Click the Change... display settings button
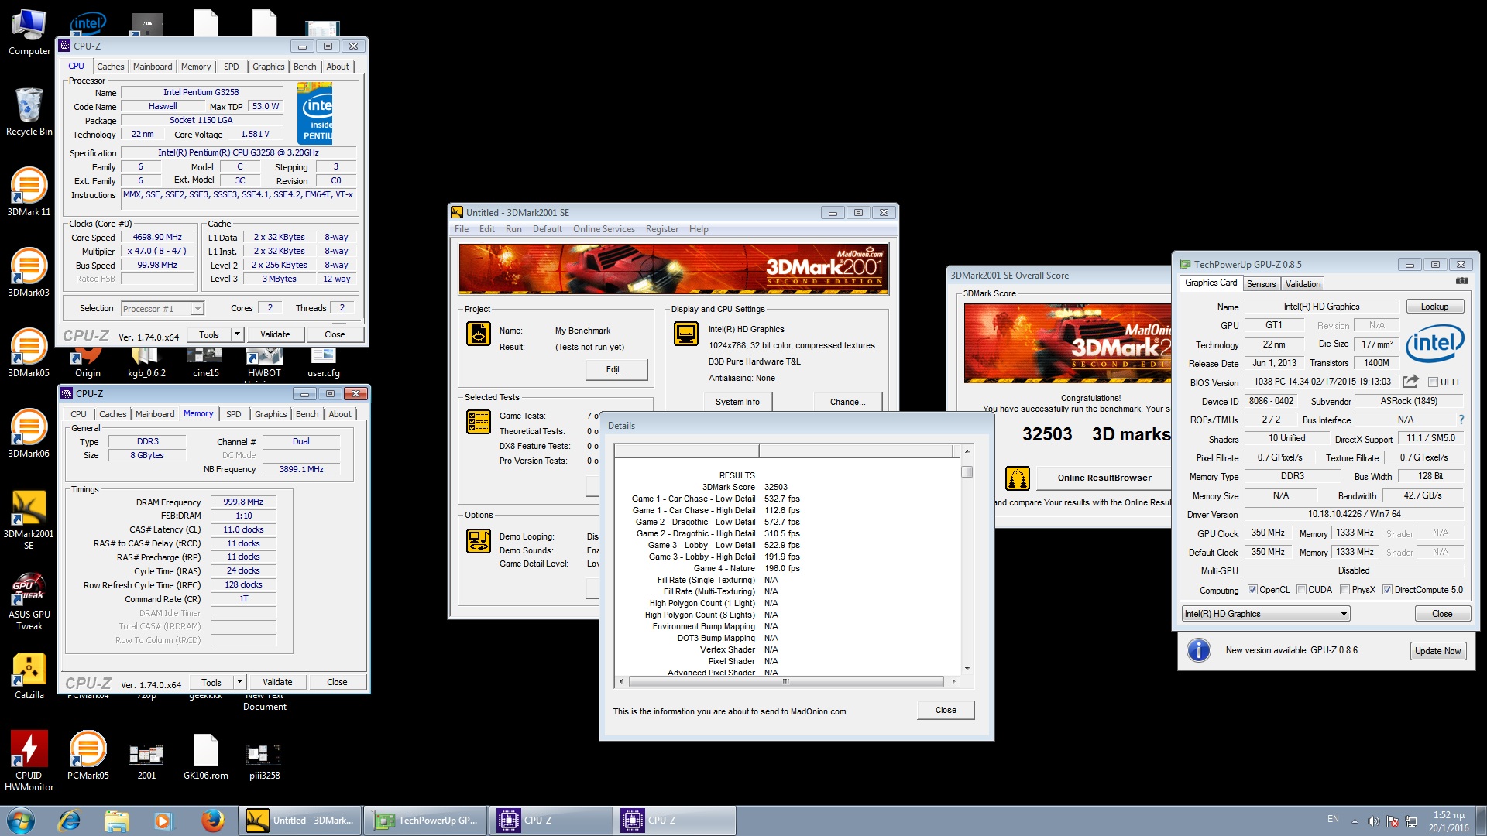Image resolution: width=1487 pixels, height=836 pixels. pyautogui.click(x=847, y=402)
